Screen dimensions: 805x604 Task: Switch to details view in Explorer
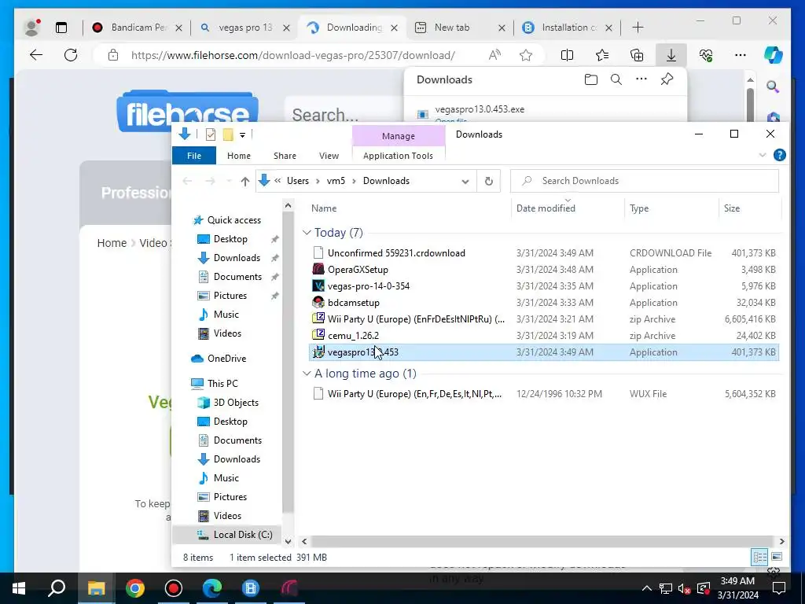759,557
